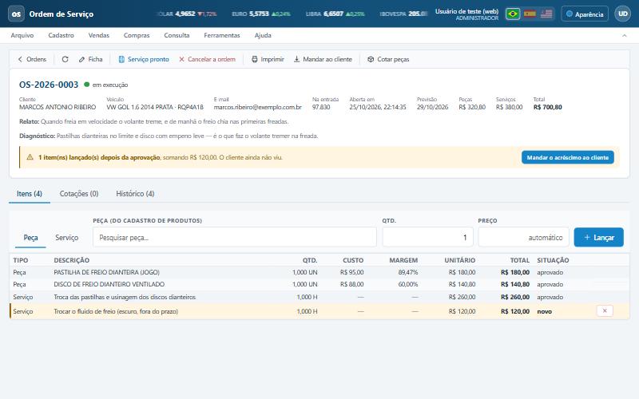The image size is (639, 399).
Task: Toggle the Aparência theme button
Action: 585,14
